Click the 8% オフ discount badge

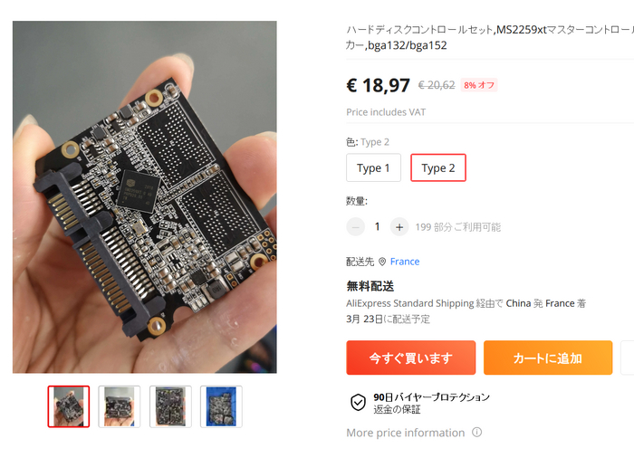479,85
